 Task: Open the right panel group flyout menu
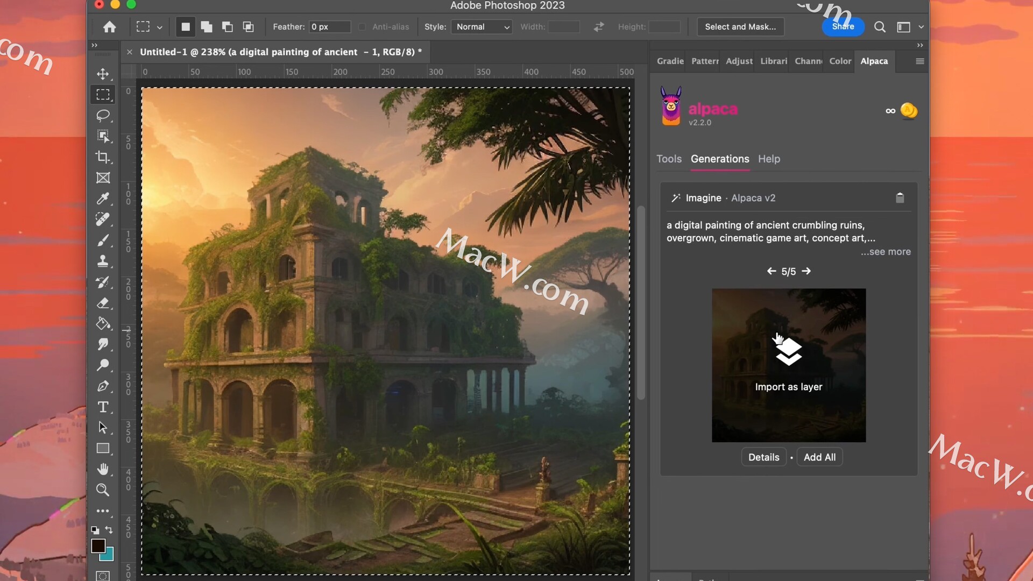(x=920, y=61)
